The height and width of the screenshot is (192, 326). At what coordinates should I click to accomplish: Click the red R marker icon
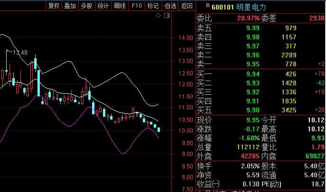point(208,6)
